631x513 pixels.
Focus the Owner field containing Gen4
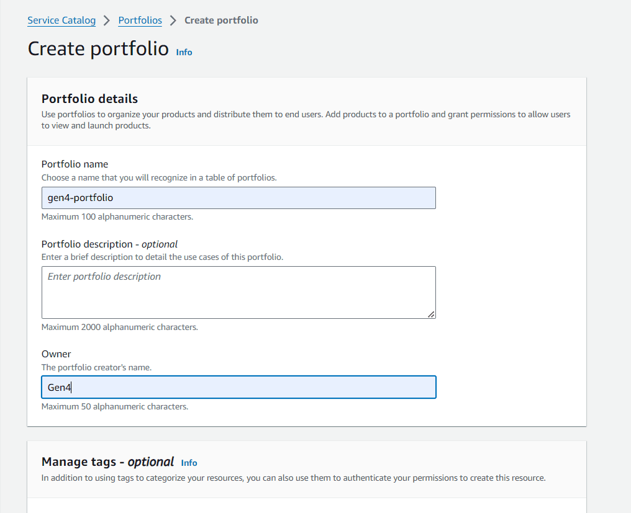238,387
